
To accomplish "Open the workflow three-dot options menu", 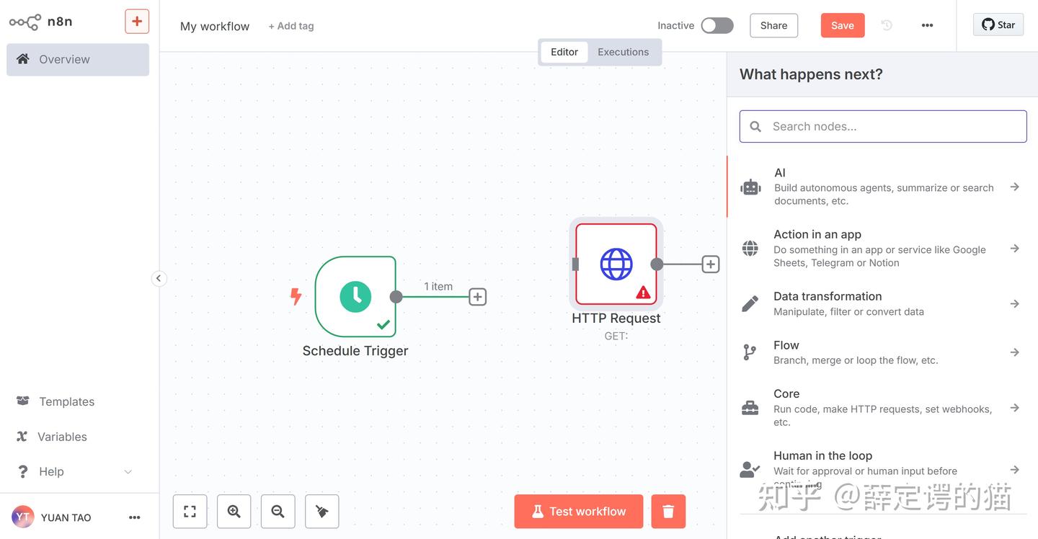I will point(927,25).
